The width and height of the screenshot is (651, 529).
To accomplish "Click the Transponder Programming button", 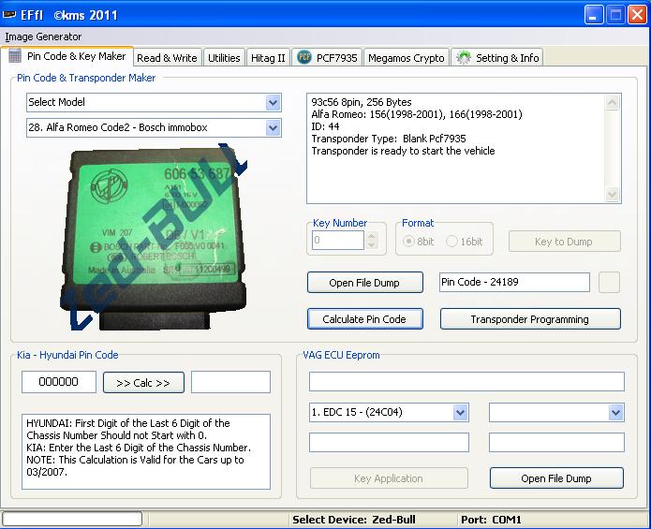I will [530, 319].
